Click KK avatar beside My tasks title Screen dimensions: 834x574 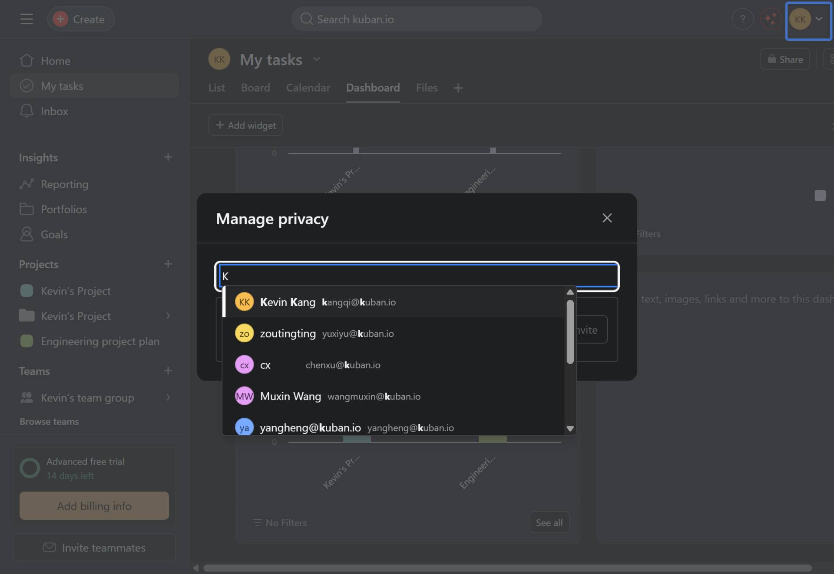click(x=219, y=59)
